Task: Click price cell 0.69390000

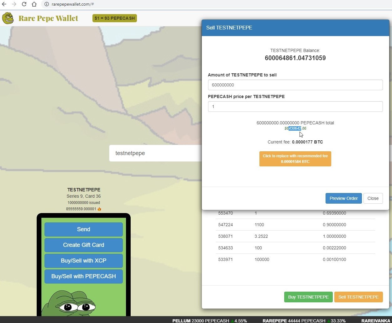Action: [334, 213]
